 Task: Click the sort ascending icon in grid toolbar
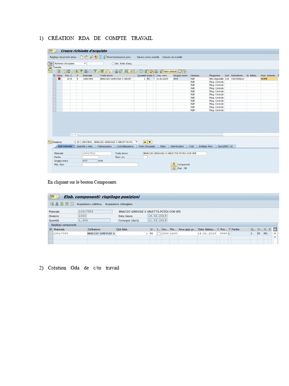coord(76,71)
